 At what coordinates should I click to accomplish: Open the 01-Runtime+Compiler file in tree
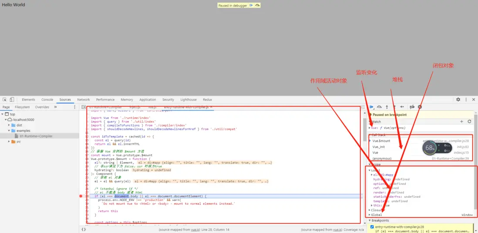coord(36,136)
